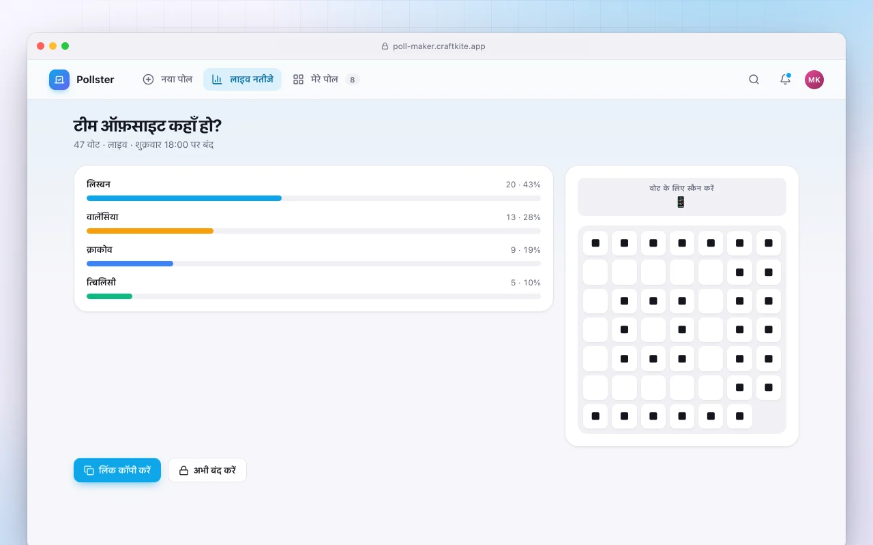Viewport: 873px width, 545px height.
Task: Click the poll-maker.craftkite.app address bar
Action: [x=433, y=46]
